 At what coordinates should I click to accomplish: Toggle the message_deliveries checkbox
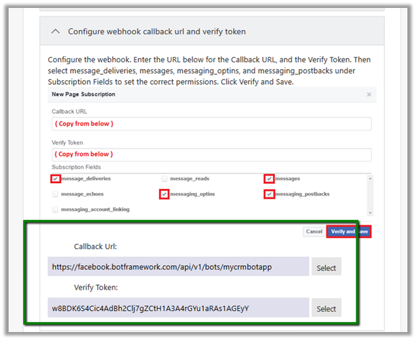(x=55, y=179)
